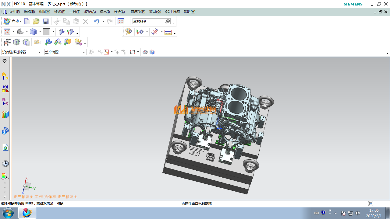Click the Edit Object Display palette icon

129,32
